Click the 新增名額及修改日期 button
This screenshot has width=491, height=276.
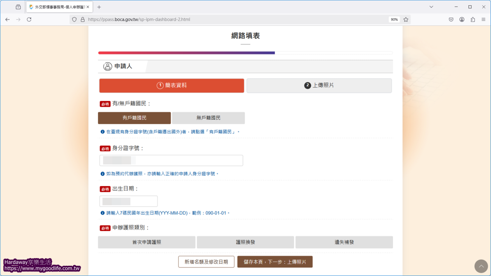click(x=206, y=261)
